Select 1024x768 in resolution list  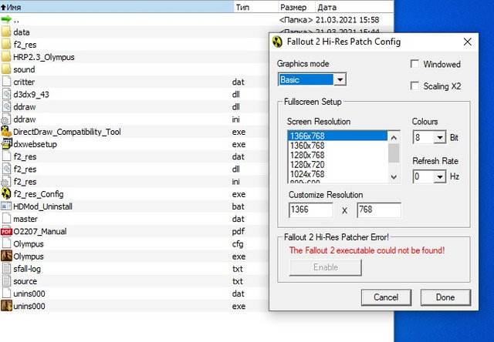(x=338, y=174)
